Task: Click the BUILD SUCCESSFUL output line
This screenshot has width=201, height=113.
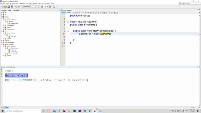Action: [x=46, y=80]
